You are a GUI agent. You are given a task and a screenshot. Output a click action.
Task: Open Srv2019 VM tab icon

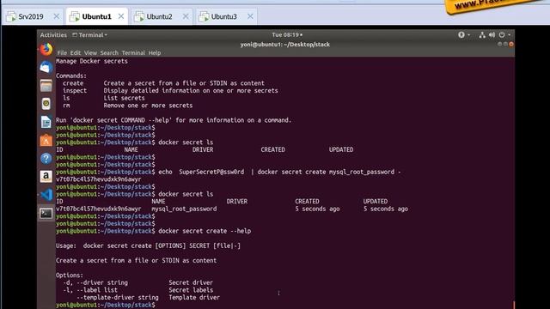[x=11, y=16]
